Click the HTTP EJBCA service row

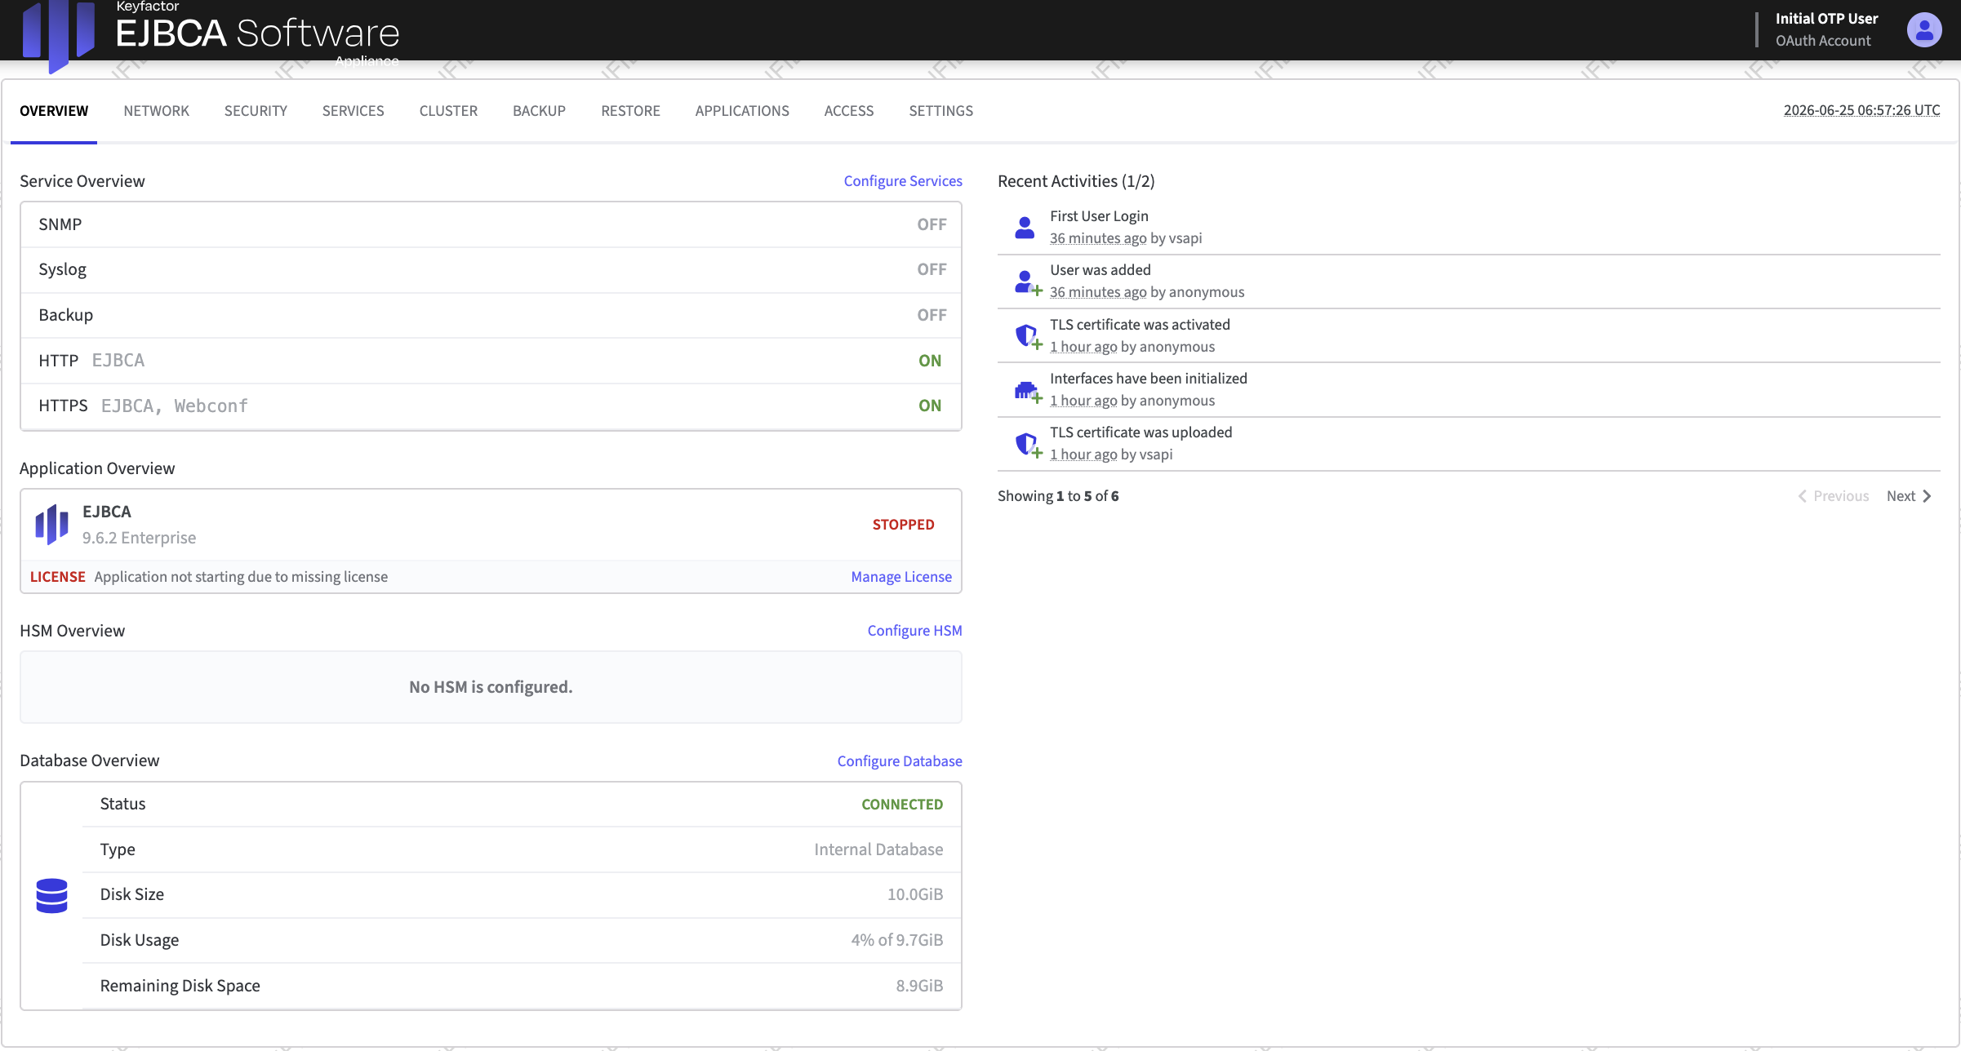click(491, 361)
